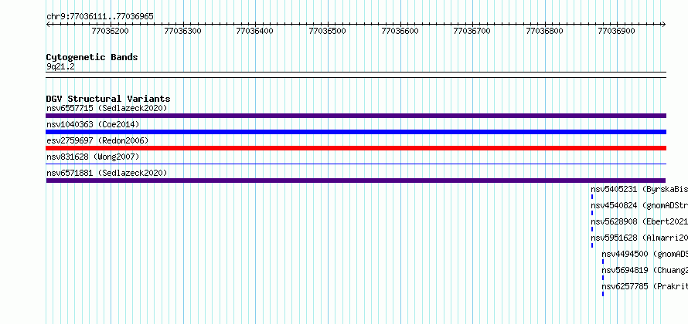Click the small blue mark under nsv5694819

[603, 278]
